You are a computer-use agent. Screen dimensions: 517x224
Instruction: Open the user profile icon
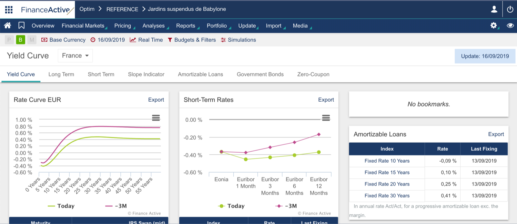(x=494, y=9)
